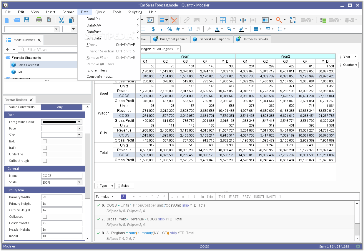Viewport: 364px width, 251px height.
Task: Enable the Bold checkbox in Format Toolbox
Action: (45, 141)
